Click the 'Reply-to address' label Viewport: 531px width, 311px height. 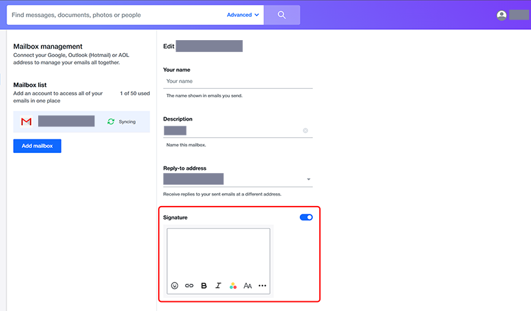point(185,168)
